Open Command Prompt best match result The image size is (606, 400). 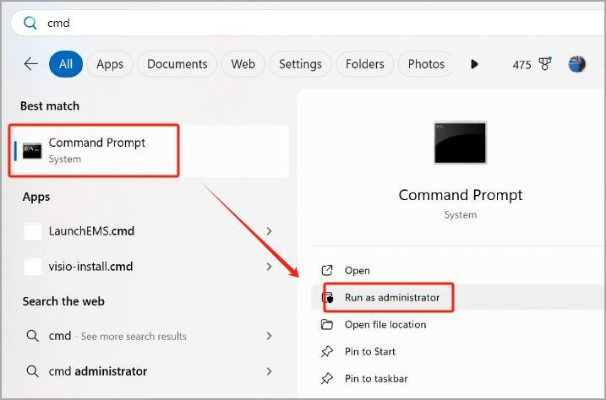click(x=150, y=150)
